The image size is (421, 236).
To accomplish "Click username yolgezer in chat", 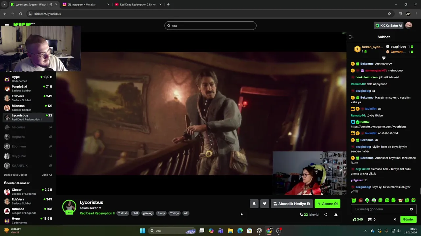I will click(357, 180).
